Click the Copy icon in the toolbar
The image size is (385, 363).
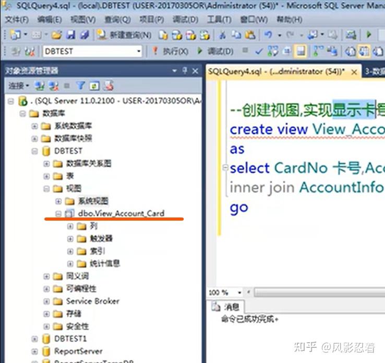236,35
